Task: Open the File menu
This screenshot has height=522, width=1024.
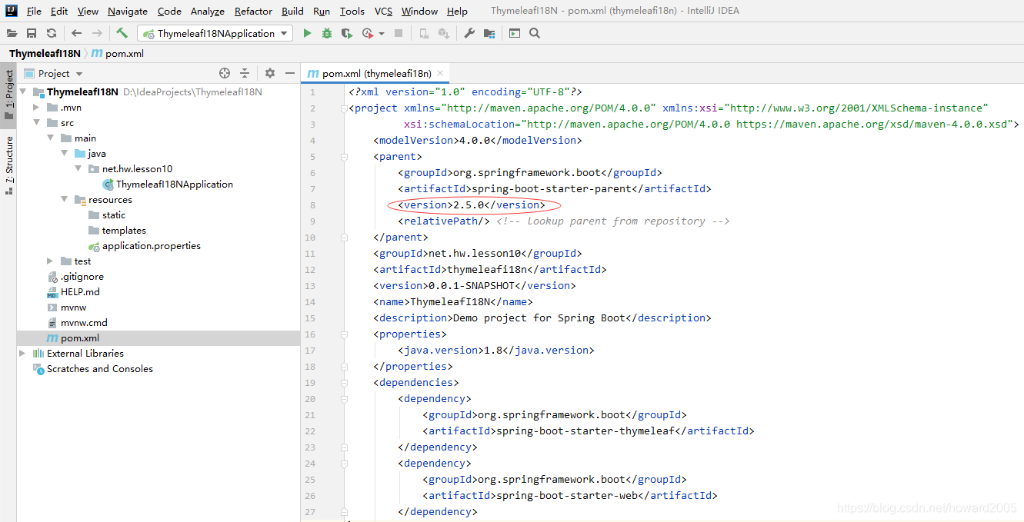Action: point(34,11)
